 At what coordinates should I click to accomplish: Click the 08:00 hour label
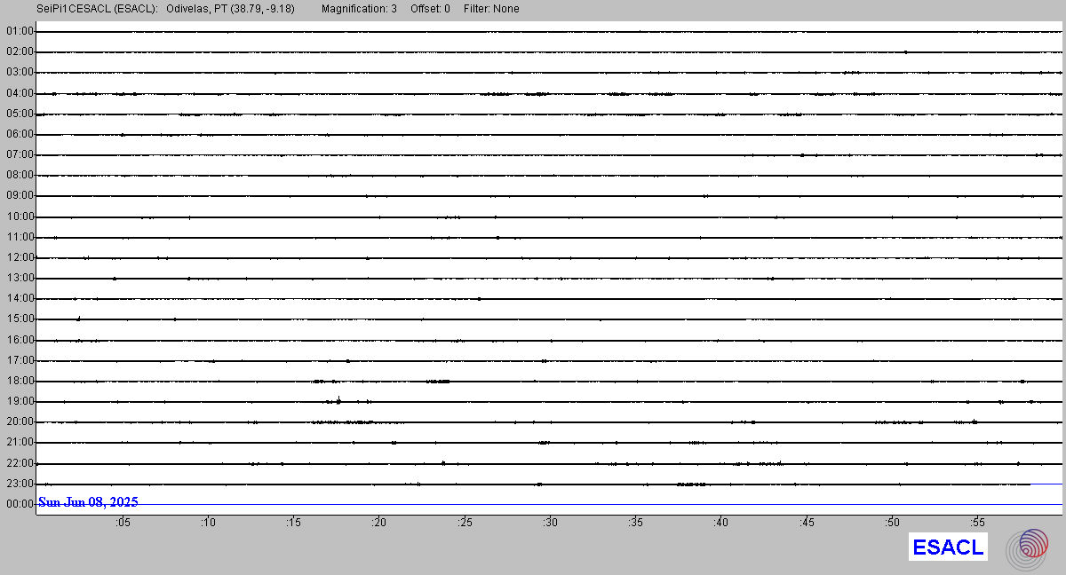(x=20, y=175)
